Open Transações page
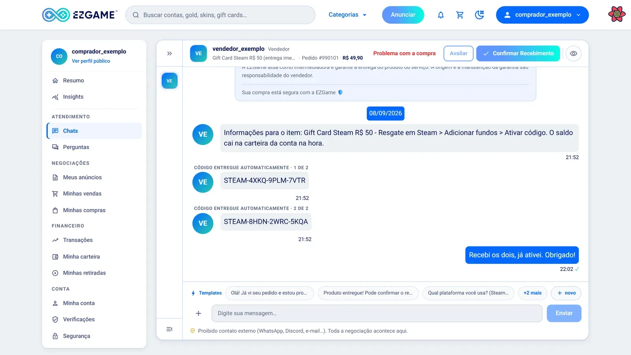 pyautogui.click(x=94, y=240)
